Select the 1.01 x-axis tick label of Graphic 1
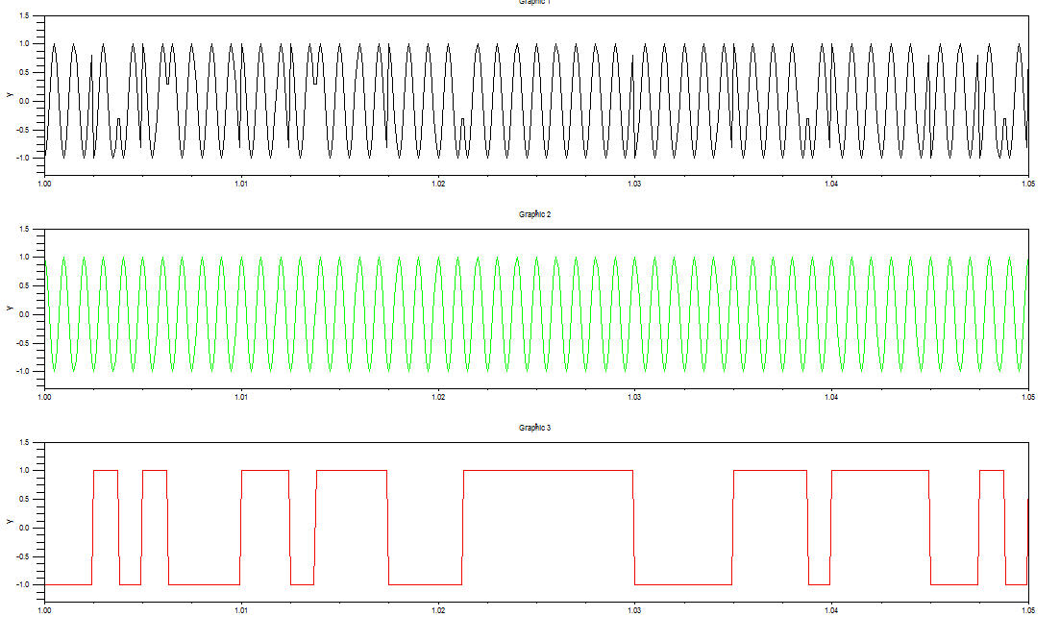The image size is (1060, 617). point(241,184)
